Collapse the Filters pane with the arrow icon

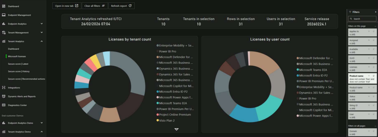(x=375, y=12)
